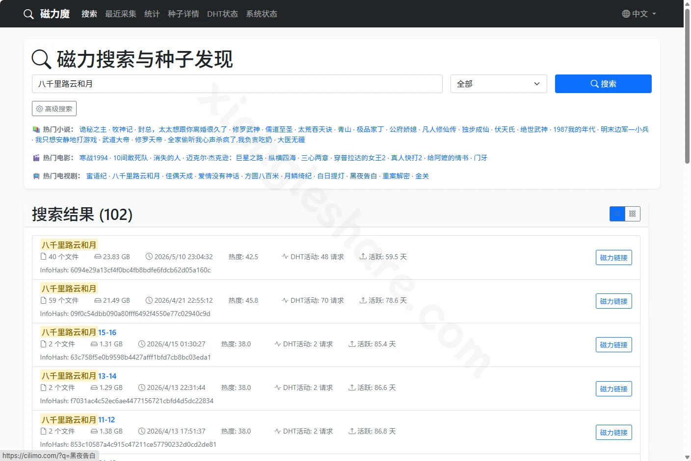Open the 统计 nav tab
691x461 pixels.
(x=152, y=14)
